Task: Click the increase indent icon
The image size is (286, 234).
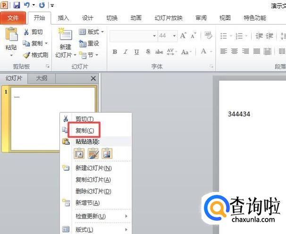Action: pyautogui.click(x=269, y=36)
